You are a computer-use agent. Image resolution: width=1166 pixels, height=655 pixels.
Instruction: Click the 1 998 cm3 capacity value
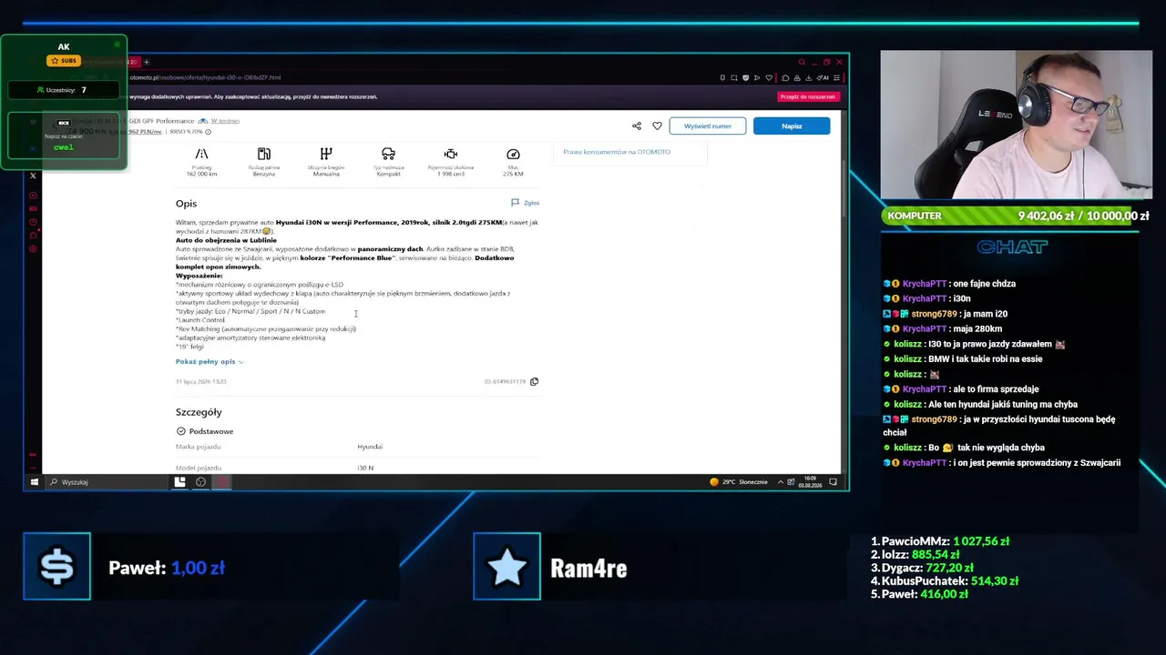[450, 174]
